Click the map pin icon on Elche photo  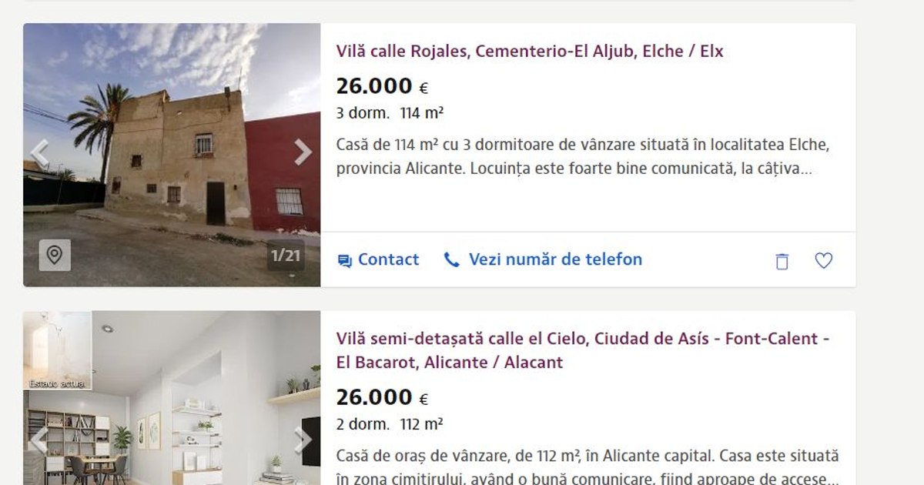point(55,255)
